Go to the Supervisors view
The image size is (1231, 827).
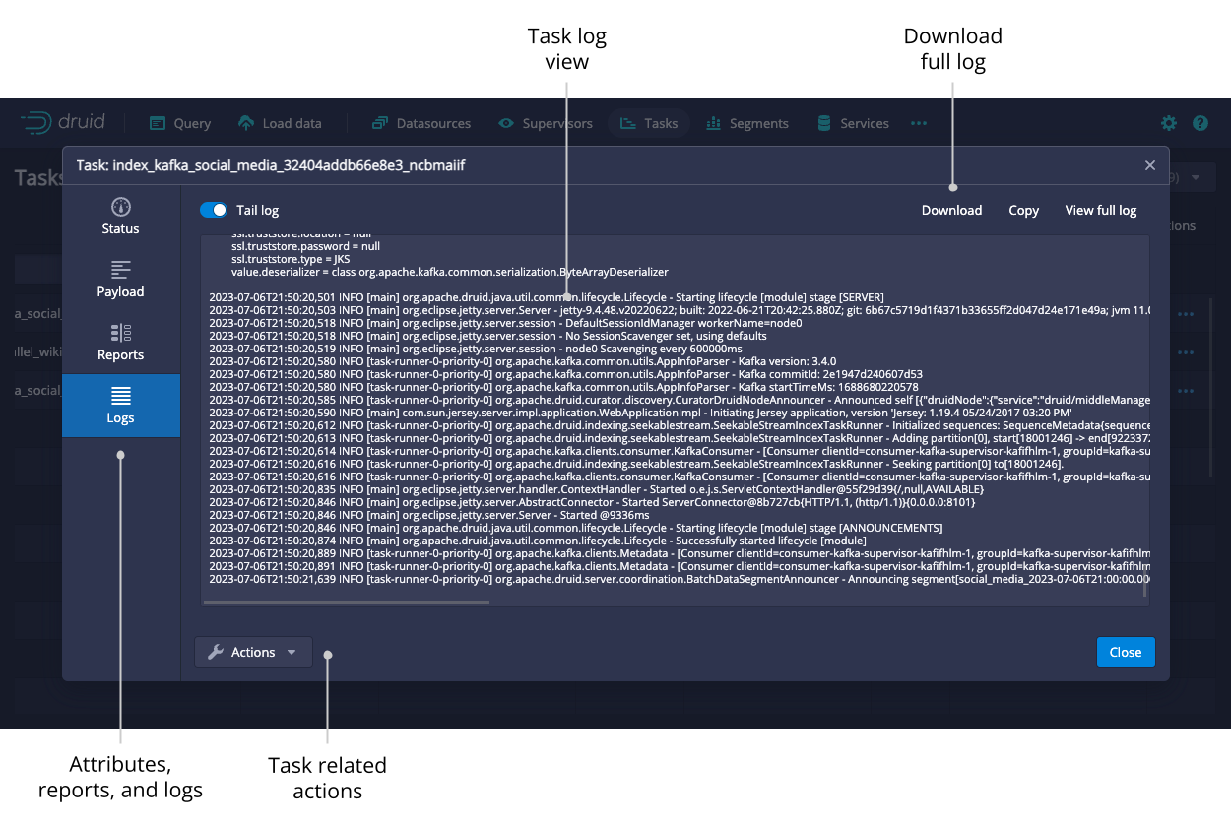pos(545,123)
